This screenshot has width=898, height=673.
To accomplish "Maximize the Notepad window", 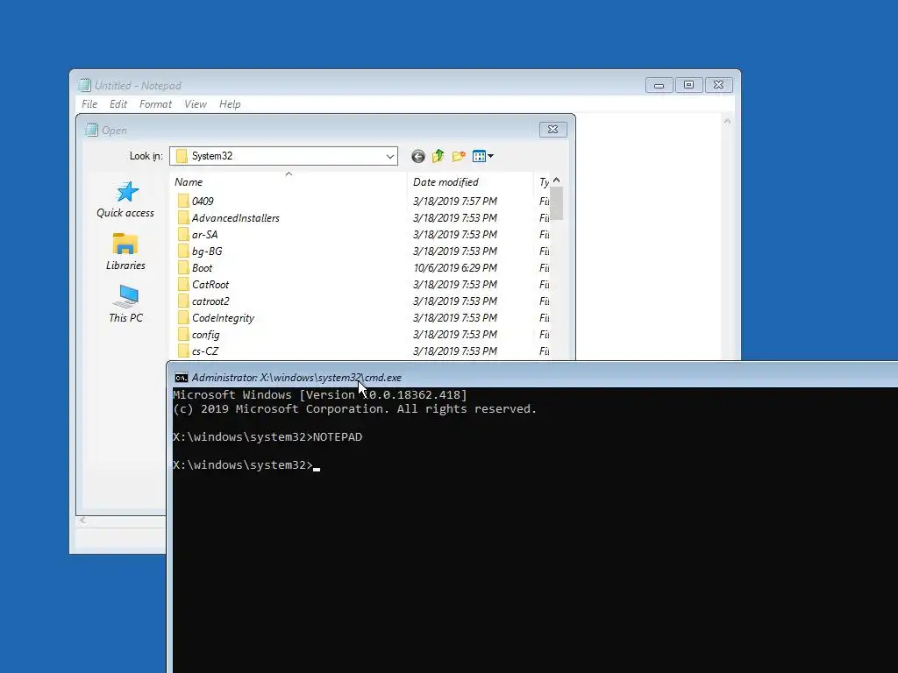I will (x=688, y=85).
